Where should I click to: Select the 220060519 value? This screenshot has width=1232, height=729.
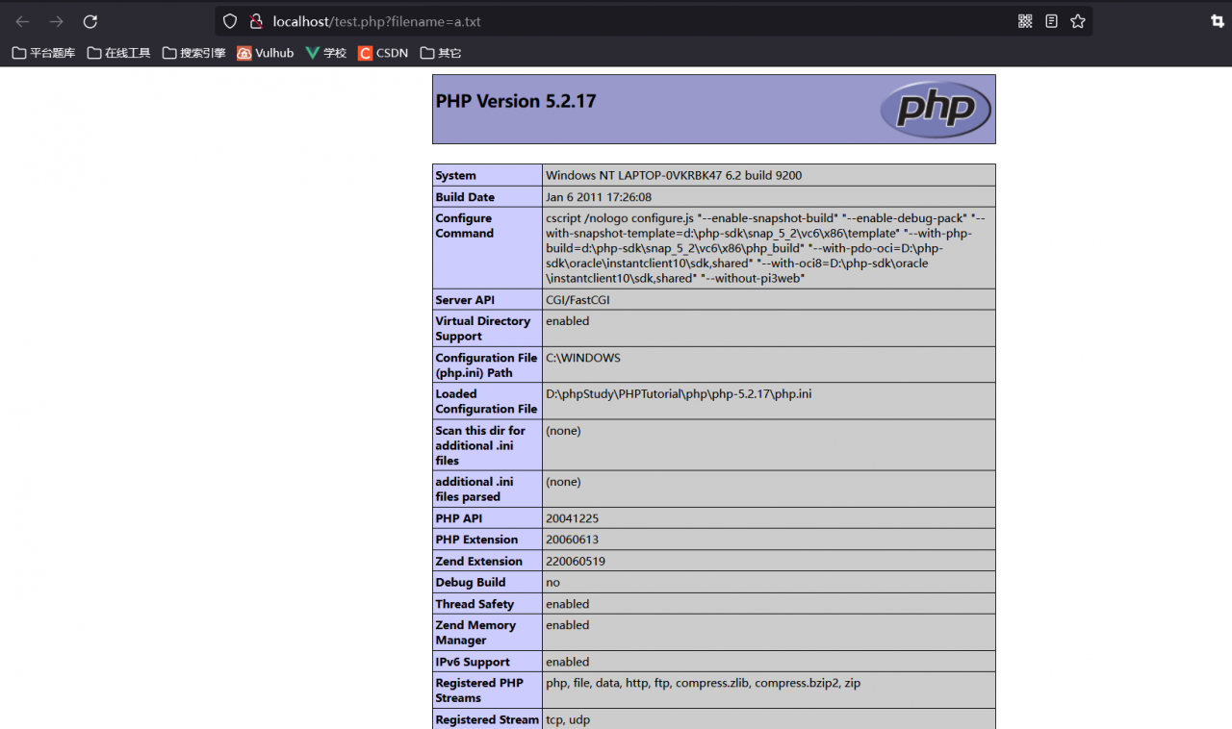[576, 562]
